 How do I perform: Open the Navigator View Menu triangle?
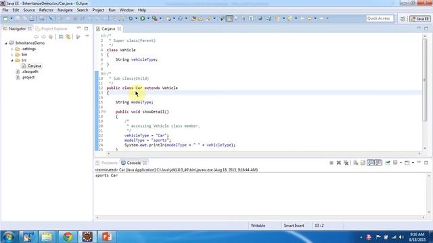click(87, 36)
